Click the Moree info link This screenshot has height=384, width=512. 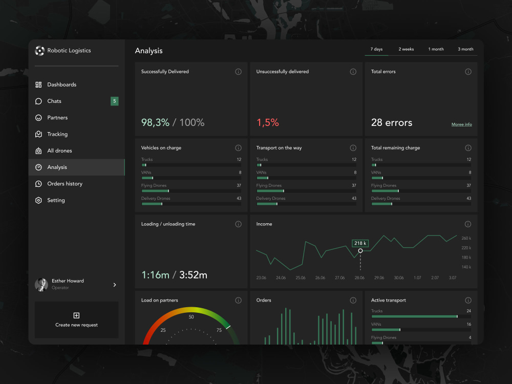[x=461, y=124]
